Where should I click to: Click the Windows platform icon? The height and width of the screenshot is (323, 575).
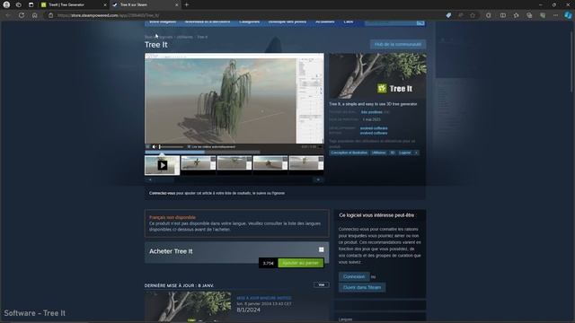pos(322,249)
